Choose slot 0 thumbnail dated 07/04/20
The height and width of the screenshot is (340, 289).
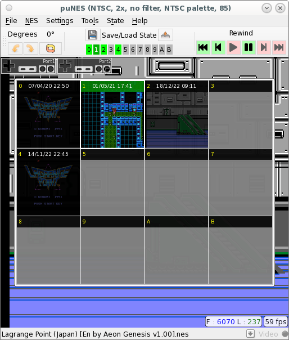click(48, 114)
